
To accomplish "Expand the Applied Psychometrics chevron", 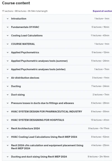I will (x=8, y=53).
